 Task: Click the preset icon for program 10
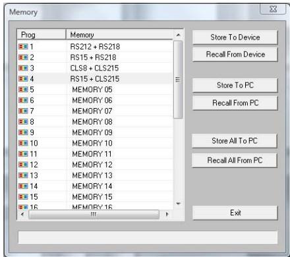tap(23, 143)
